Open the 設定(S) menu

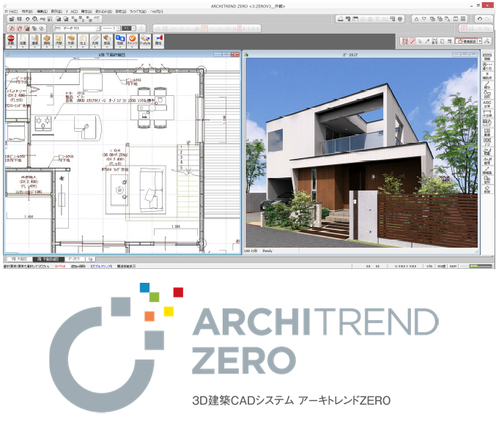(x=121, y=12)
